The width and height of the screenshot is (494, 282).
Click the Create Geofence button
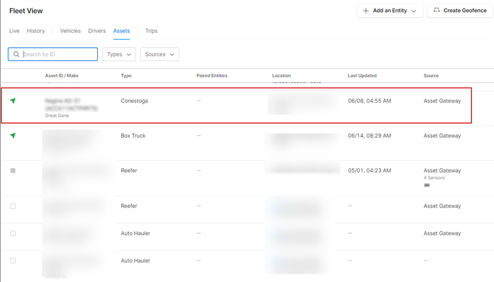[460, 11]
